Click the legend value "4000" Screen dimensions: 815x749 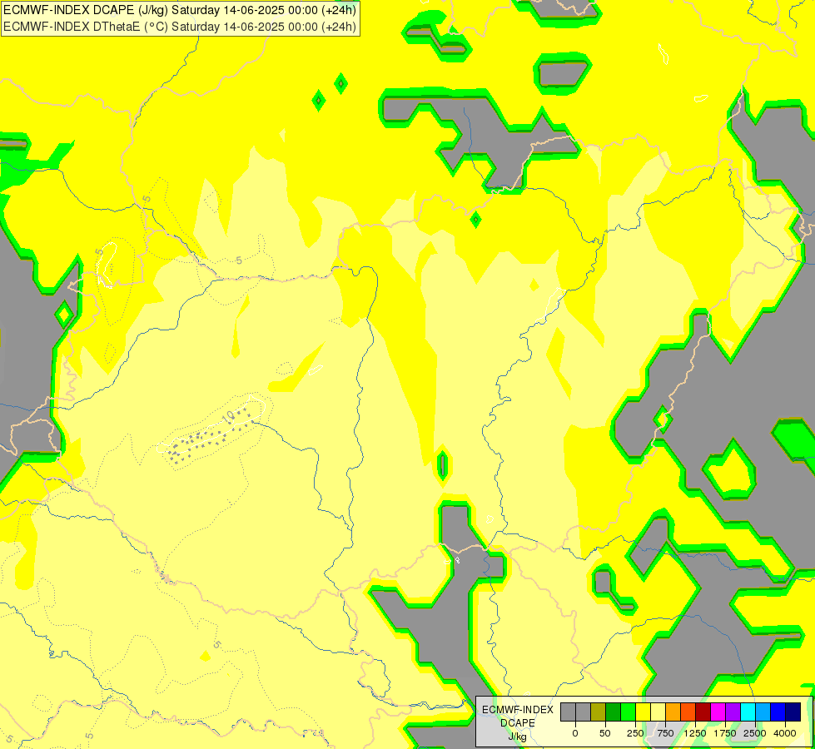pos(785,733)
